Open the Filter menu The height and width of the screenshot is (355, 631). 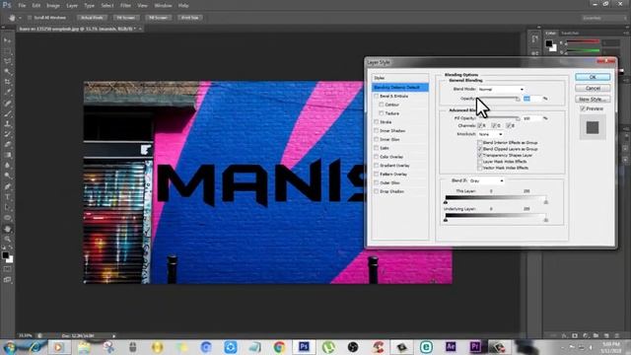coord(125,6)
